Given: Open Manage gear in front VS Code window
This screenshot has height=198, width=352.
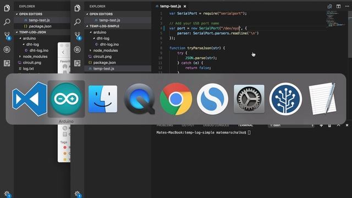Looking at the screenshot, I should click(x=78, y=194).
